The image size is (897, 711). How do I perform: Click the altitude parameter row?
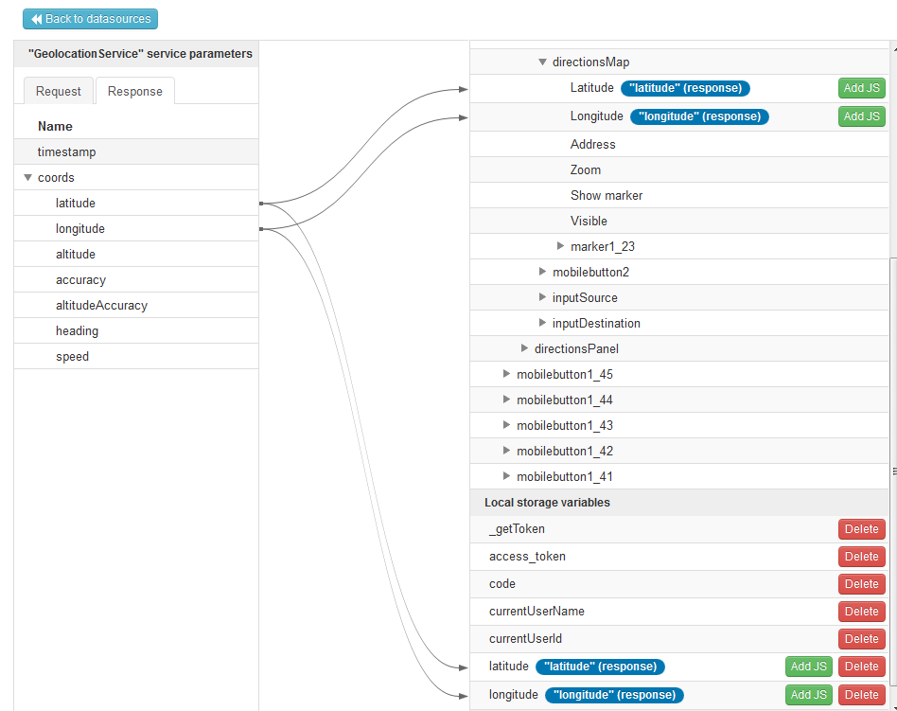click(x=76, y=254)
